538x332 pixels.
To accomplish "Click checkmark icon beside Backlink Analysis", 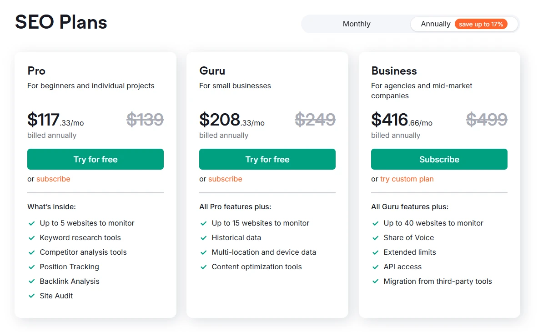I will click(32, 282).
